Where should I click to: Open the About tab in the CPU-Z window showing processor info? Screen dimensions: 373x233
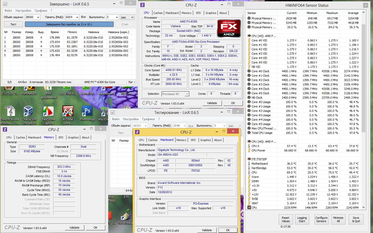223,13
